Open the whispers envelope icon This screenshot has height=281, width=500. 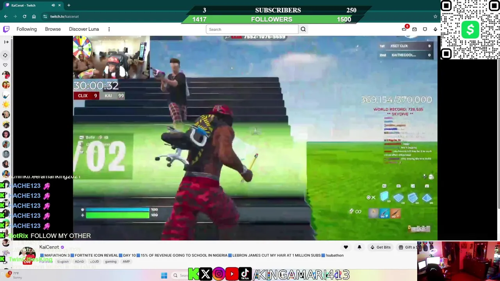click(x=414, y=29)
